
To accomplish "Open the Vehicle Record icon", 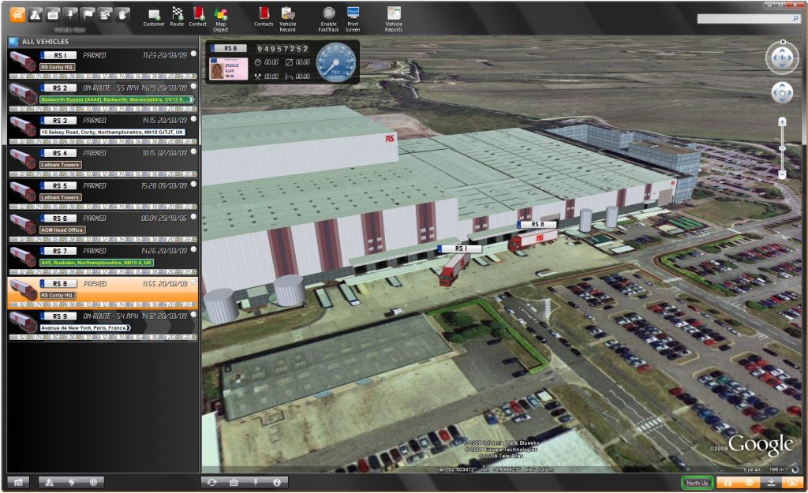I will [x=288, y=13].
